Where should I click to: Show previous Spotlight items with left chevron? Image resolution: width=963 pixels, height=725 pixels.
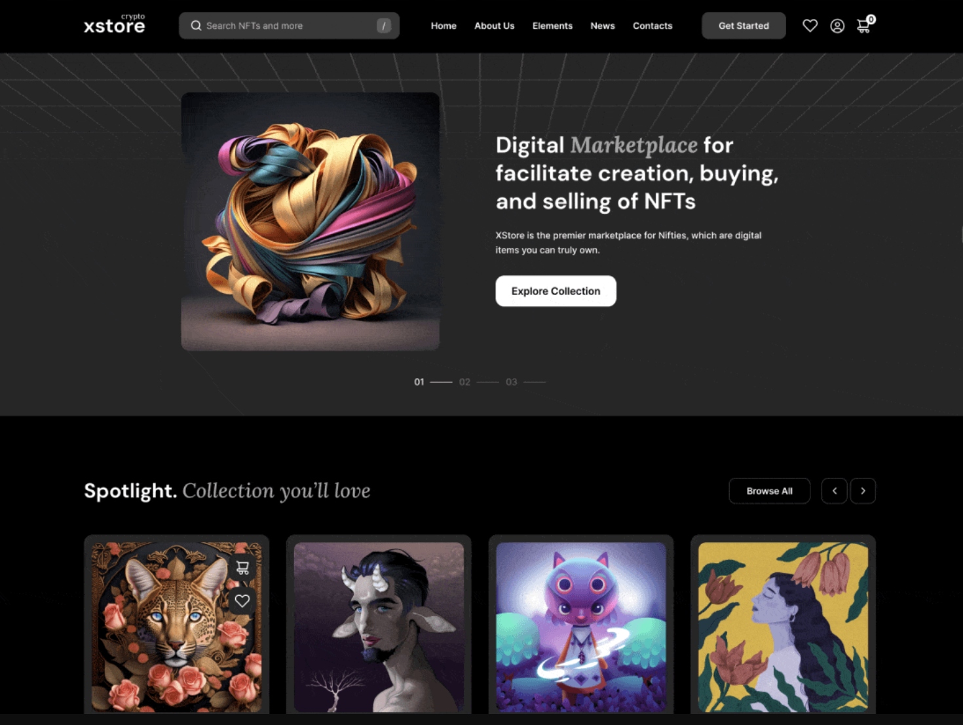834,491
